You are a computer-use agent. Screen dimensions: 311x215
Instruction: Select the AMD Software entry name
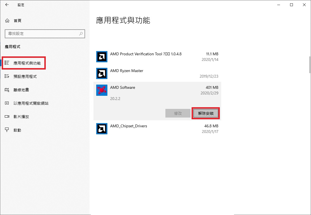coord(122,88)
